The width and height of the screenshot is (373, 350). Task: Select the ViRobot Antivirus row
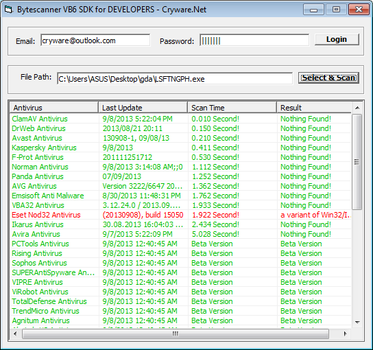pyautogui.click(x=180, y=292)
